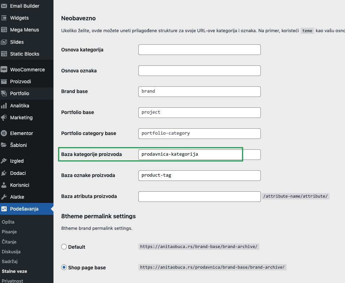The height and width of the screenshot is (283, 345).
Task: Open Pisanje settings submenu
Action: (x=9, y=232)
